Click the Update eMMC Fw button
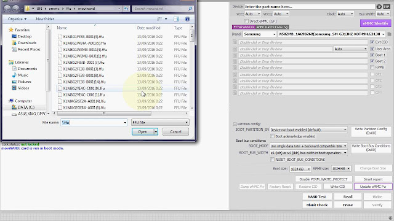 tap(373, 187)
